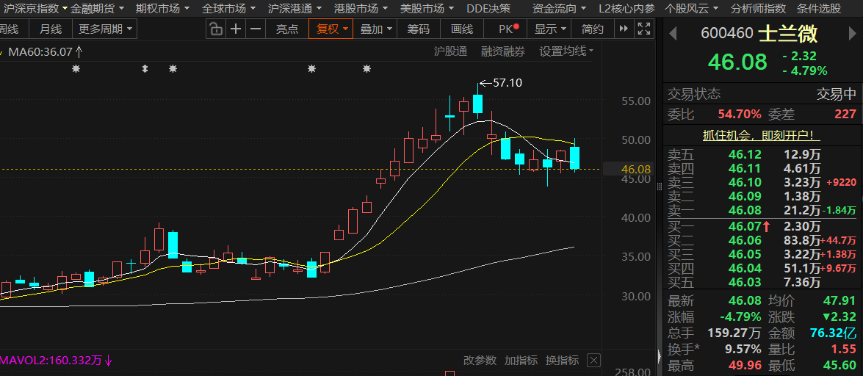Click the MAVOL2:160.332万 label
Image resolution: width=863 pixels, height=376 pixels.
51,361
